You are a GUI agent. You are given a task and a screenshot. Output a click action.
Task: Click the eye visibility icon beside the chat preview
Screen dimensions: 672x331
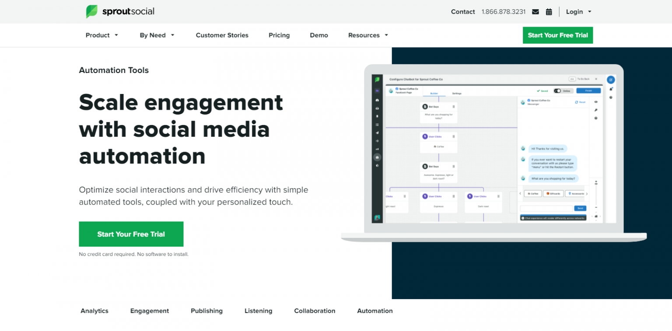tap(596, 102)
